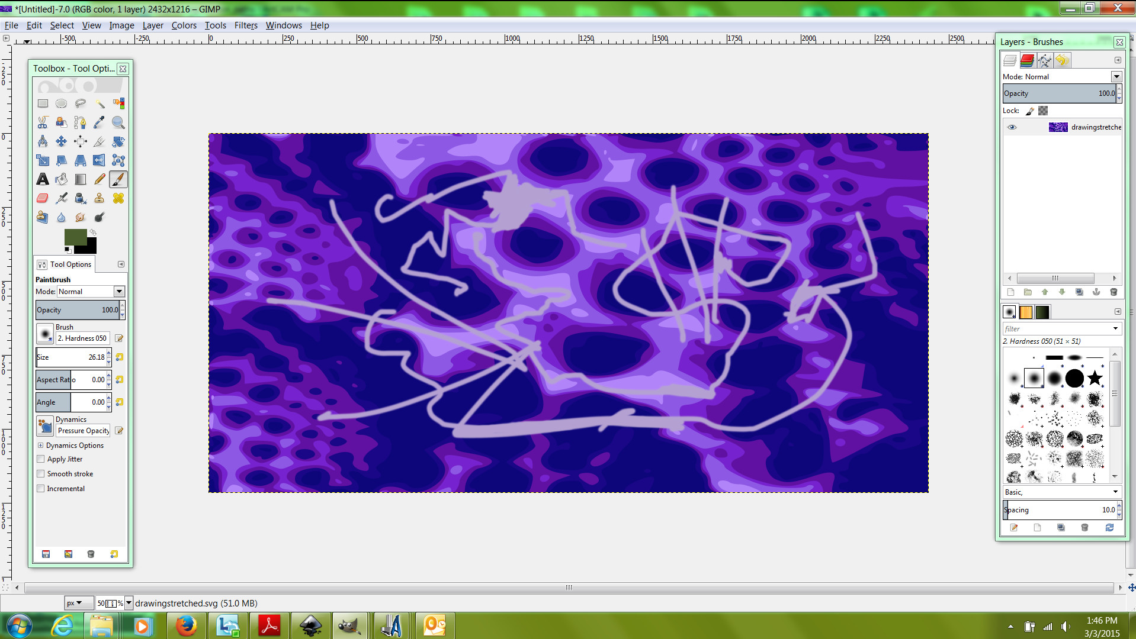Toggle the lock alpha channel icon
The image size is (1136, 639).
coord(1043,111)
